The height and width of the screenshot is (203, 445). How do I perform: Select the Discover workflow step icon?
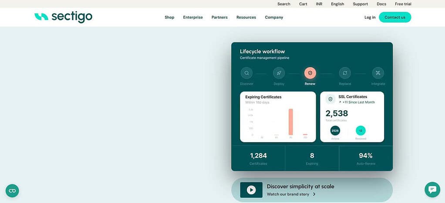[x=246, y=73]
